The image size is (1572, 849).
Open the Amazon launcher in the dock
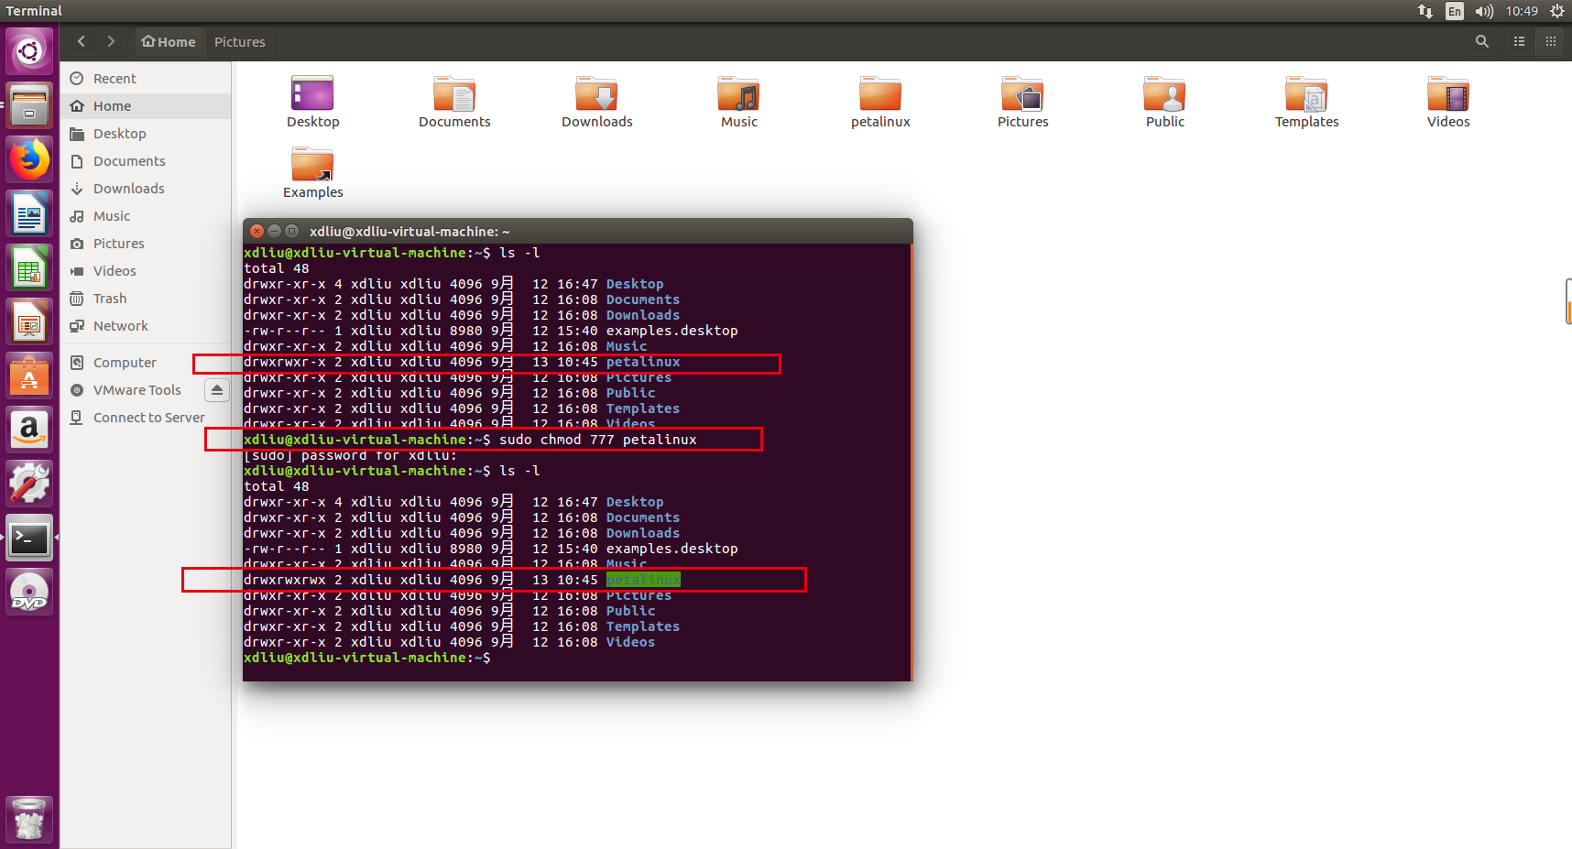[29, 430]
